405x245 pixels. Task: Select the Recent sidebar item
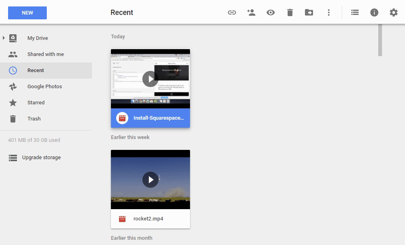coord(46,71)
